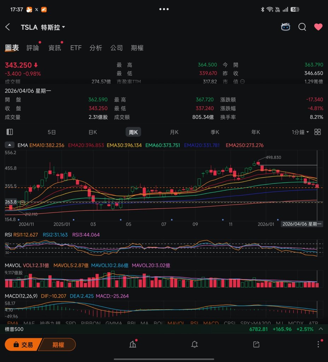Click the battery indicator in status bar
The height and width of the screenshot is (362, 328).
(x=295, y=10)
